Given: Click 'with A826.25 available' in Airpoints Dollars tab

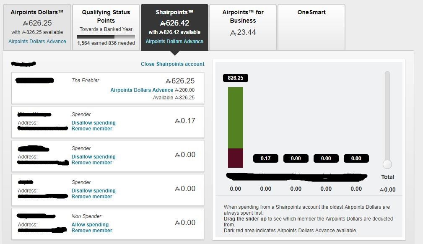Looking at the screenshot, I should point(37,32).
